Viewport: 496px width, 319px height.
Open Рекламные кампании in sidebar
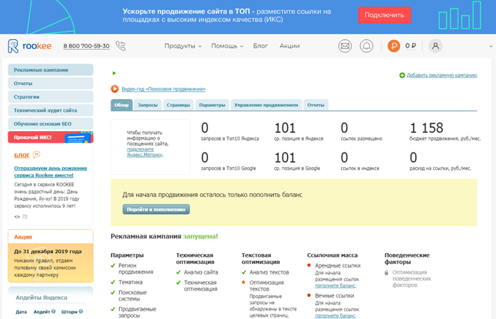[51, 70]
